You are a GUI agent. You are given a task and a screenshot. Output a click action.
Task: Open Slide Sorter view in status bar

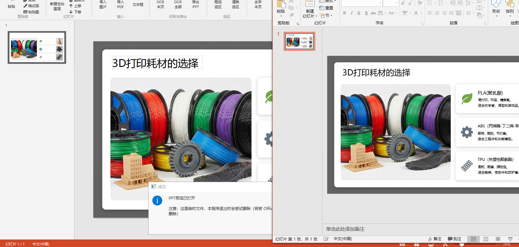pos(486,239)
